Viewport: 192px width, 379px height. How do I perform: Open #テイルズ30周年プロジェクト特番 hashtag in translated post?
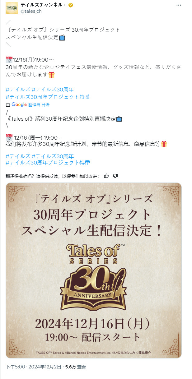[x=48, y=163]
